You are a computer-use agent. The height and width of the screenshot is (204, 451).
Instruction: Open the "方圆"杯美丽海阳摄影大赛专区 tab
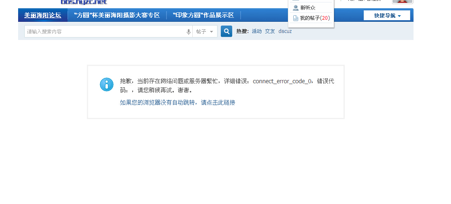(x=117, y=15)
